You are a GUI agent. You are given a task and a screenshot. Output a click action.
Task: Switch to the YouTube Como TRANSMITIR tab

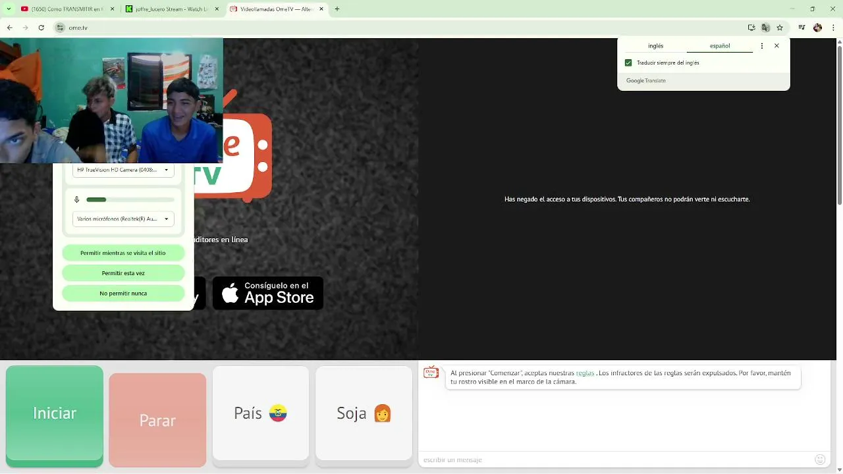point(67,9)
